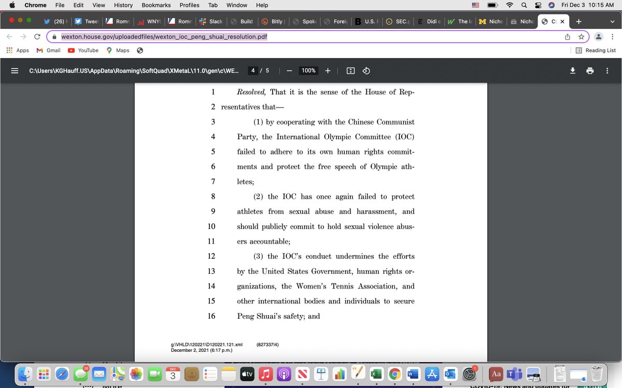The image size is (622, 388).
Task: Zoom out the PDF with minus button
Action: tap(289, 71)
